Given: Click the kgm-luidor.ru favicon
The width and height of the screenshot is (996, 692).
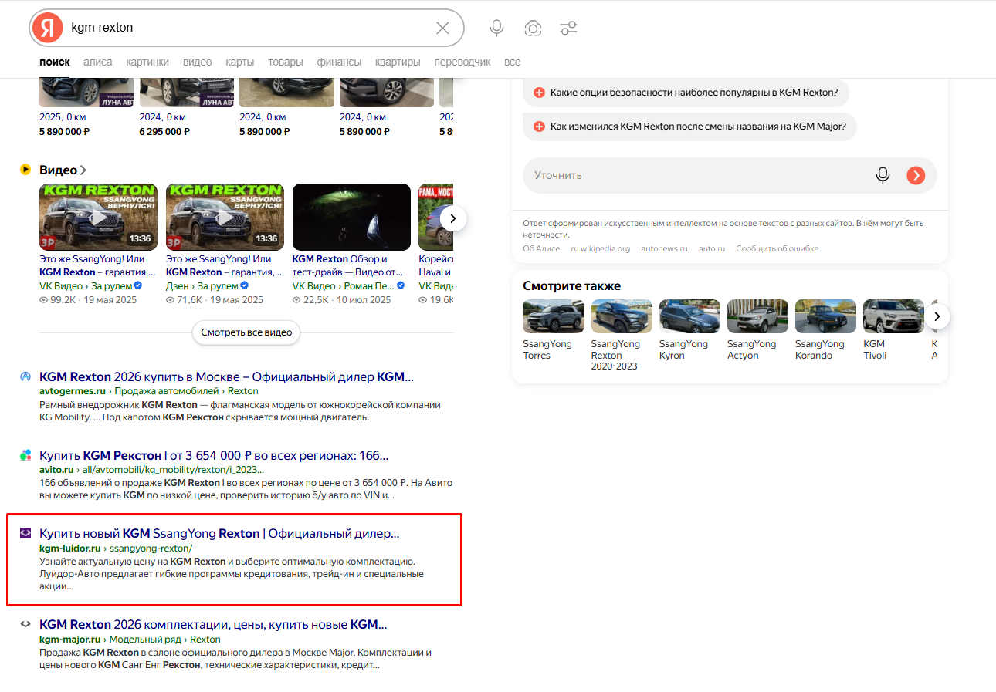Looking at the screenshot, I should point(25,533).
